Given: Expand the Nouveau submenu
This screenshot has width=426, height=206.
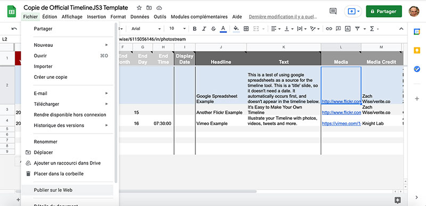Looking at the screenshot, I should [67, 45].
